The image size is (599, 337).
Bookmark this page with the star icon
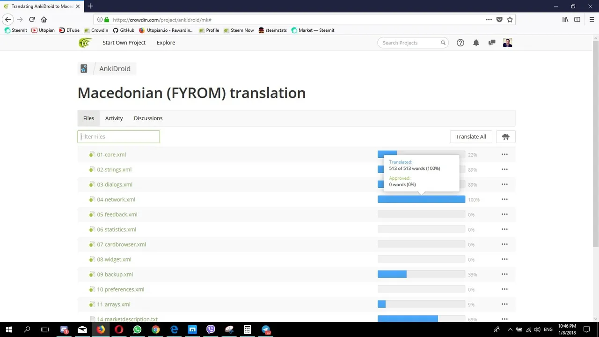point(510,20)
